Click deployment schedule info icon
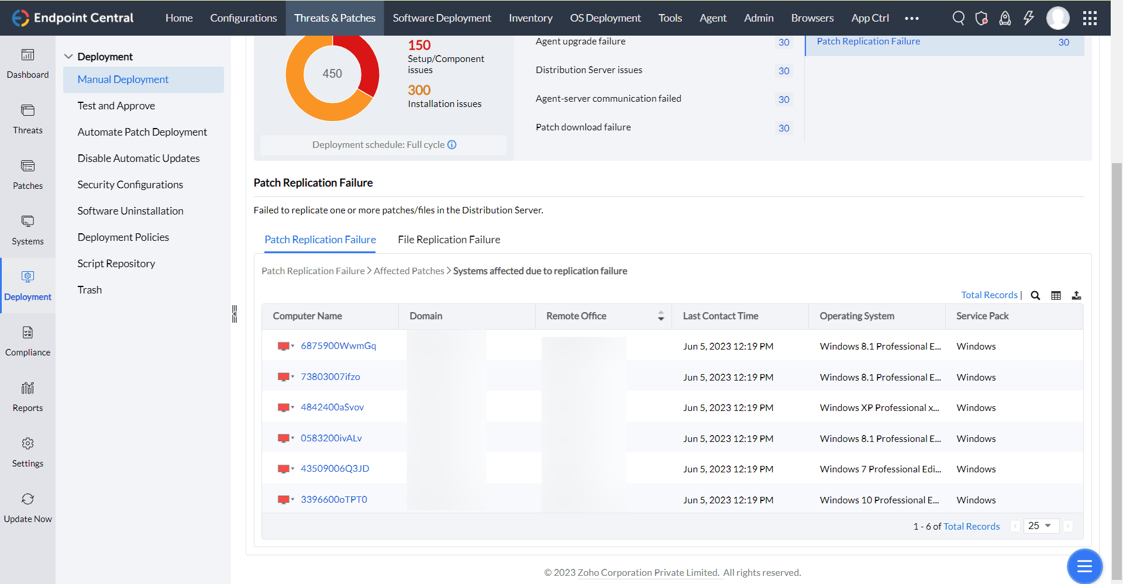This screenshot has width=1123, height=584. pyautogui.click(x=452, y=145)
